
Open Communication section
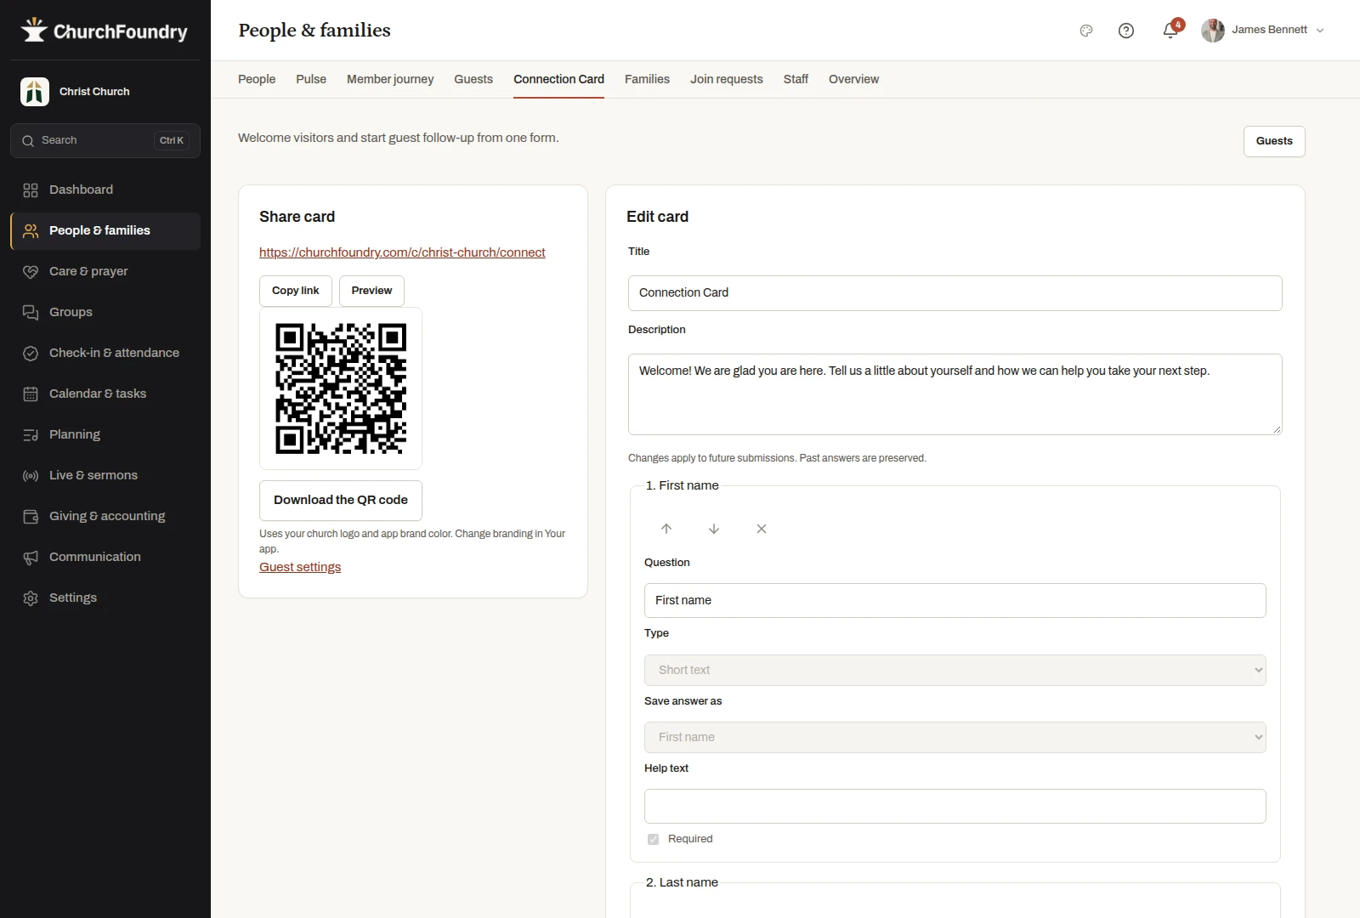tap(105, 557)
